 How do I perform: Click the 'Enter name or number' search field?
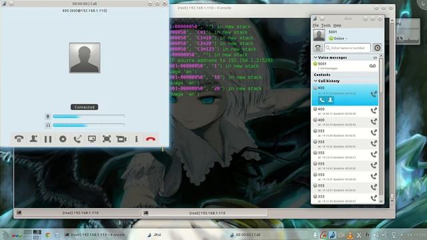pyautogui.click(x=348, y=48)
